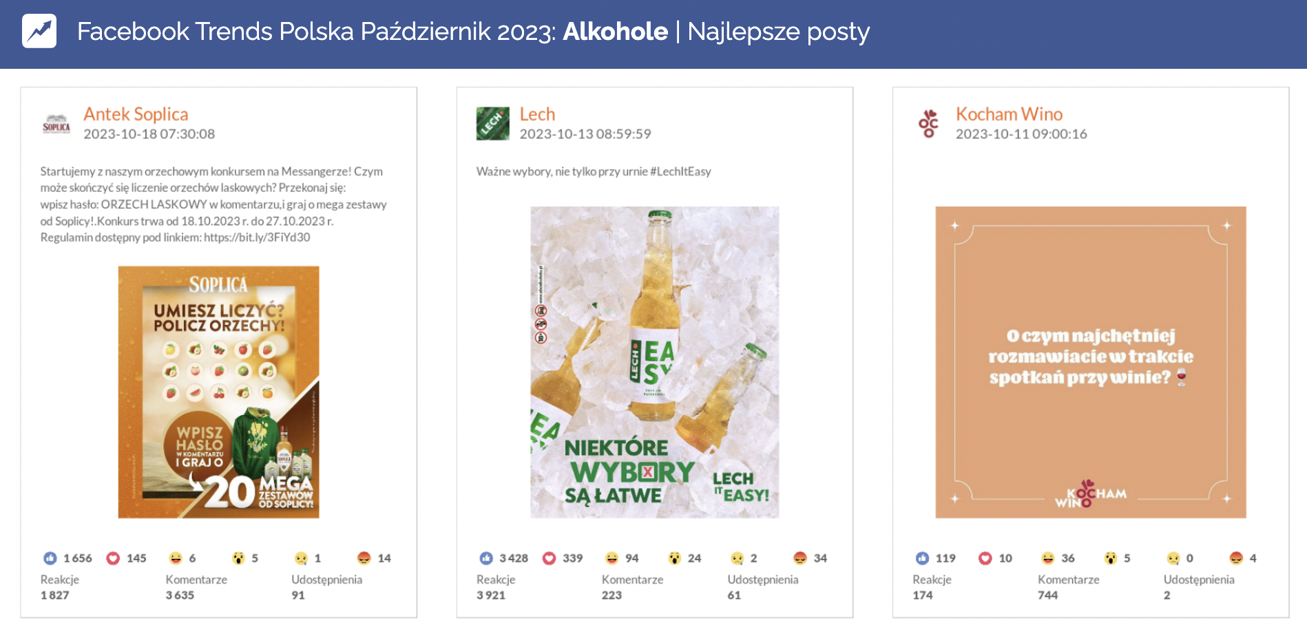Click the Komentarze count on Soplica post
The image size is (1307, 640).
click(x=180, y=595)
